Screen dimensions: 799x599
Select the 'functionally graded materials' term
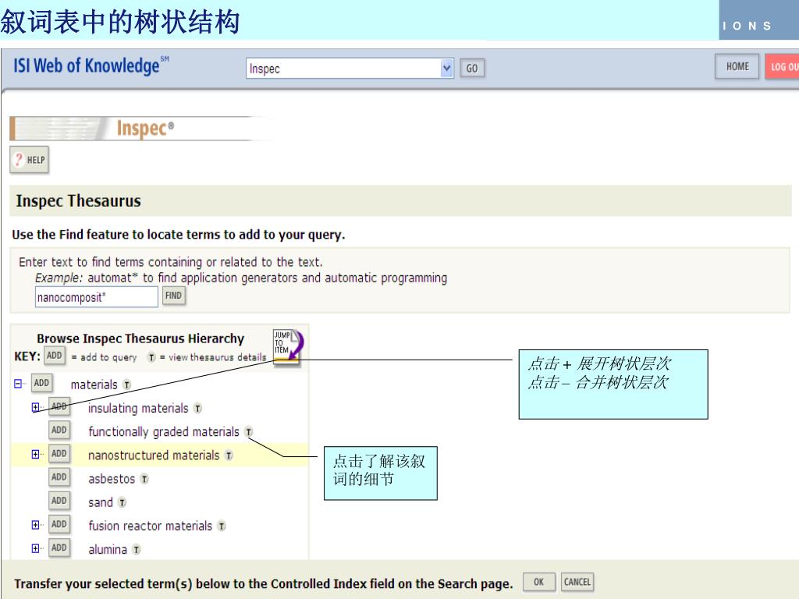164,431
